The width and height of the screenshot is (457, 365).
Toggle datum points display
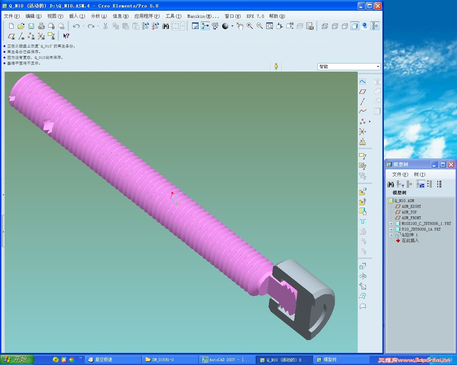click(x=31, y=36)
